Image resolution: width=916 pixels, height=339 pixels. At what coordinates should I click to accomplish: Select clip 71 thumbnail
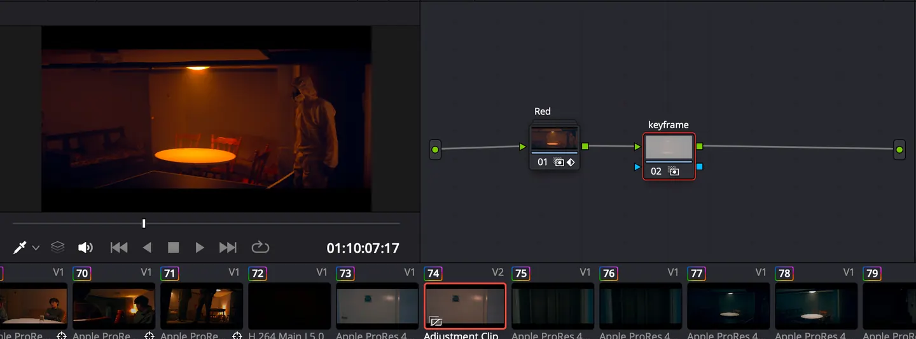coord(202,306)
